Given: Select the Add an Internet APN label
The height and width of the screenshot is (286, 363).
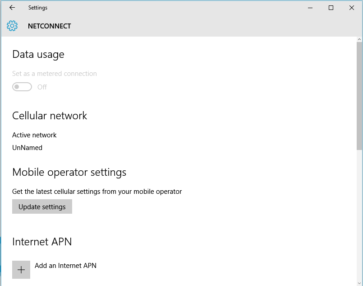Looking at the screenshot, I should tap(65, 266).
